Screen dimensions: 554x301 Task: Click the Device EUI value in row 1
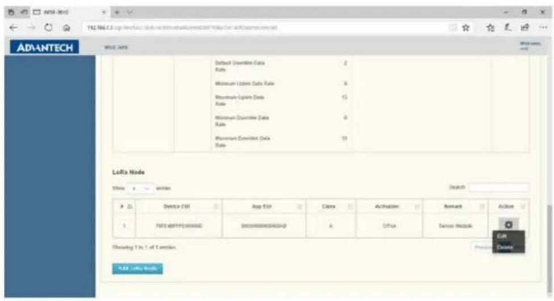(179, 226)
